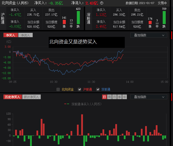Select the 周 weekly period button
Screen dimensions: 173x146
[x=109, y=97]
